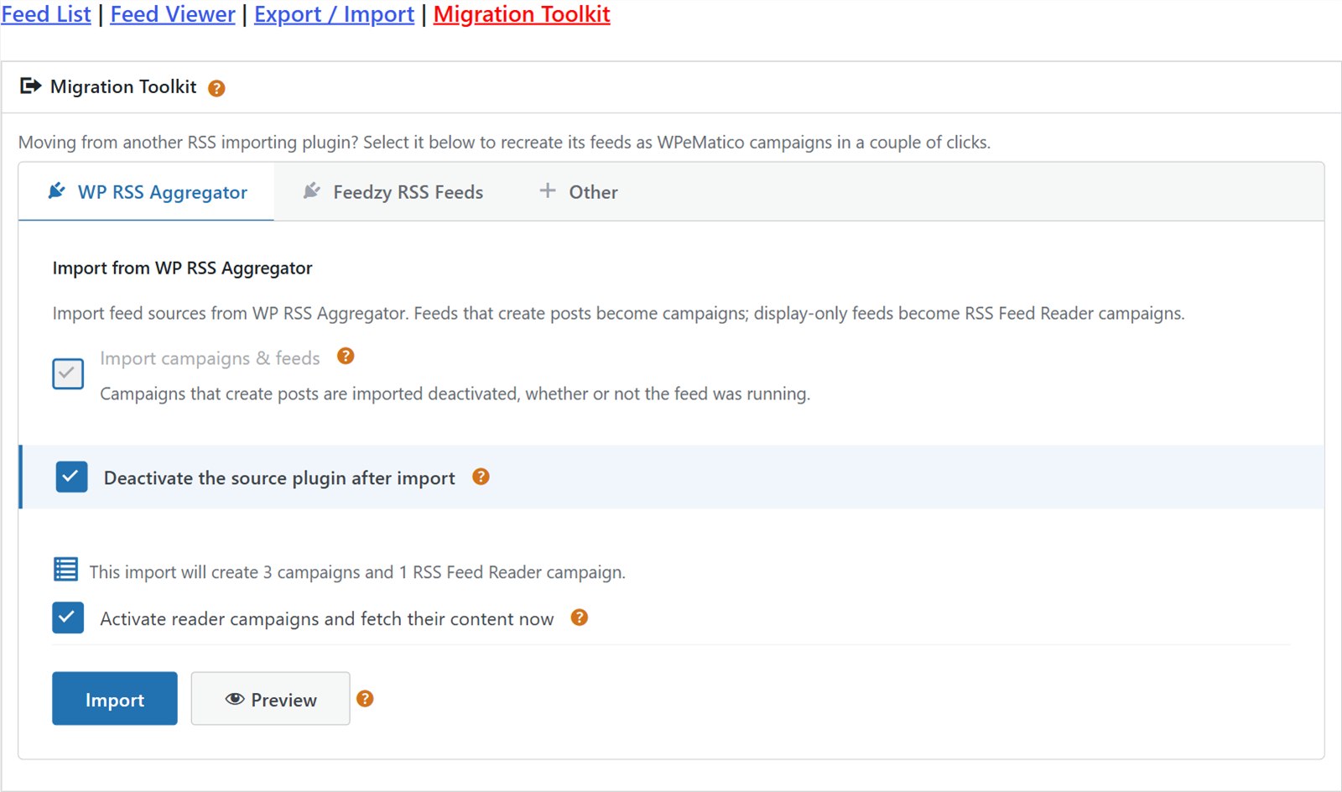
Task: Click the 'Deactivate the source plugin after import' label
Action: click(x=279, y=478)
